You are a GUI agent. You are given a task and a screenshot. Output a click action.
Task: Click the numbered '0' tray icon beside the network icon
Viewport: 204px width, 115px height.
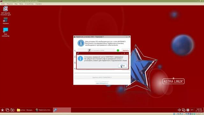188,110
